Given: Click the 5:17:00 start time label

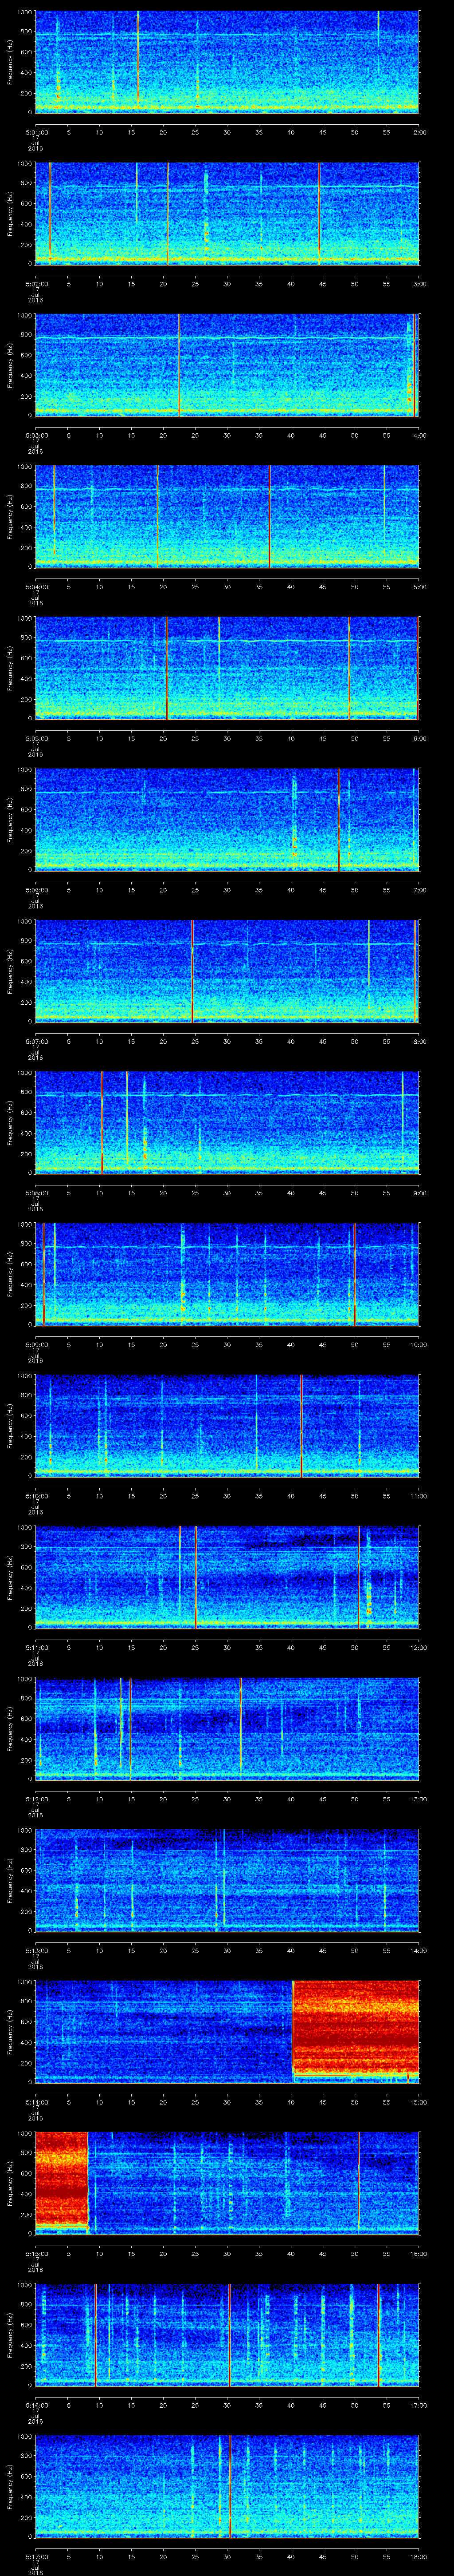Looking at the screenshot, I should (36, 2556).
